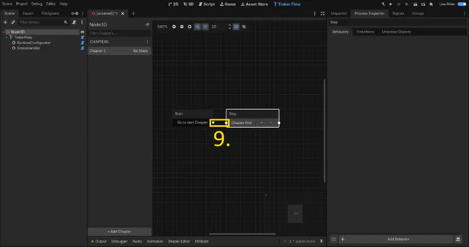Click the Filter Nodes search magnifier

66,22
